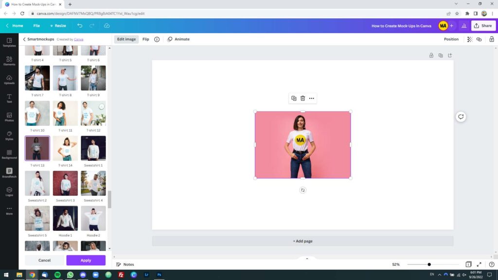Open the Animate option
498x280 pixels.
point(178,39)
